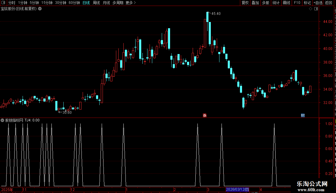336x193 pixels.
Task: Activate the 画线 drawing tools
Action: [287, 3]
